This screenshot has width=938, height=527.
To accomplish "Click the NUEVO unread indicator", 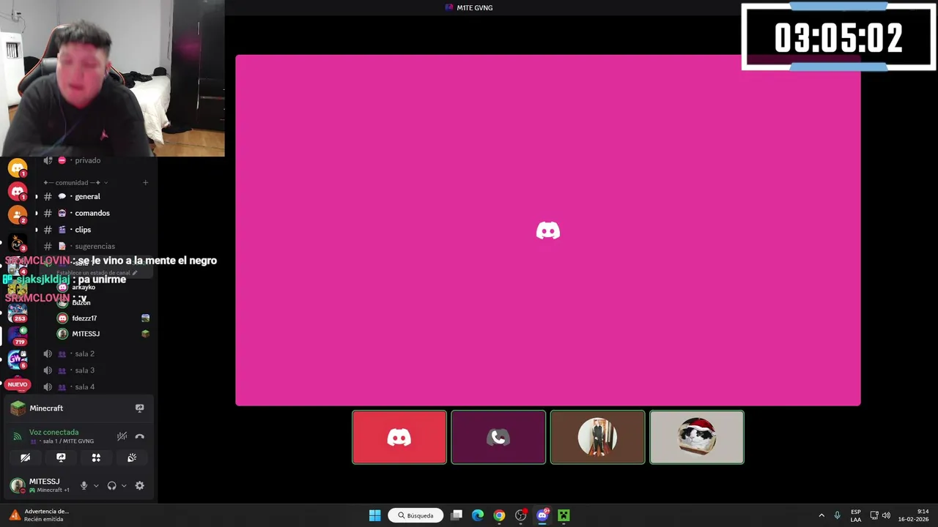I will [18, 384].
